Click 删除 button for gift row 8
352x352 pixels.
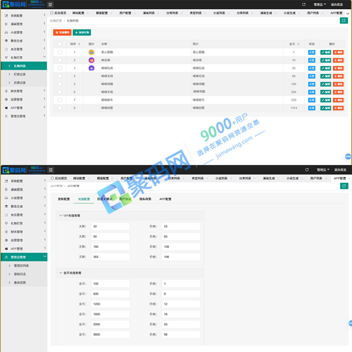338,108
